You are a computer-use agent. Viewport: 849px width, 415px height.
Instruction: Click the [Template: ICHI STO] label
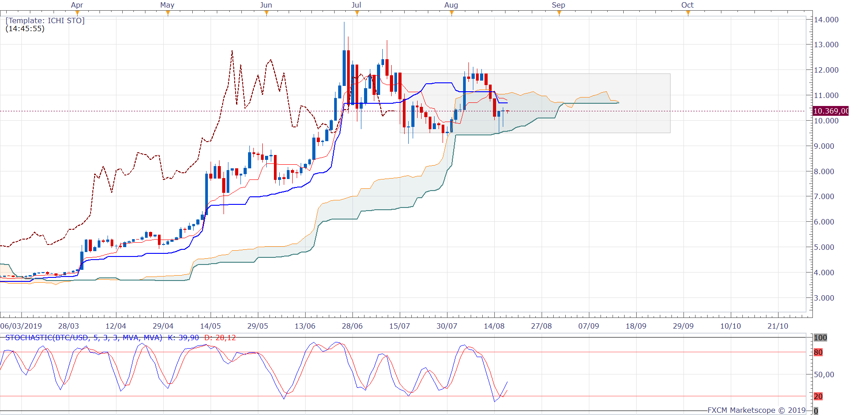coord(45,20)
